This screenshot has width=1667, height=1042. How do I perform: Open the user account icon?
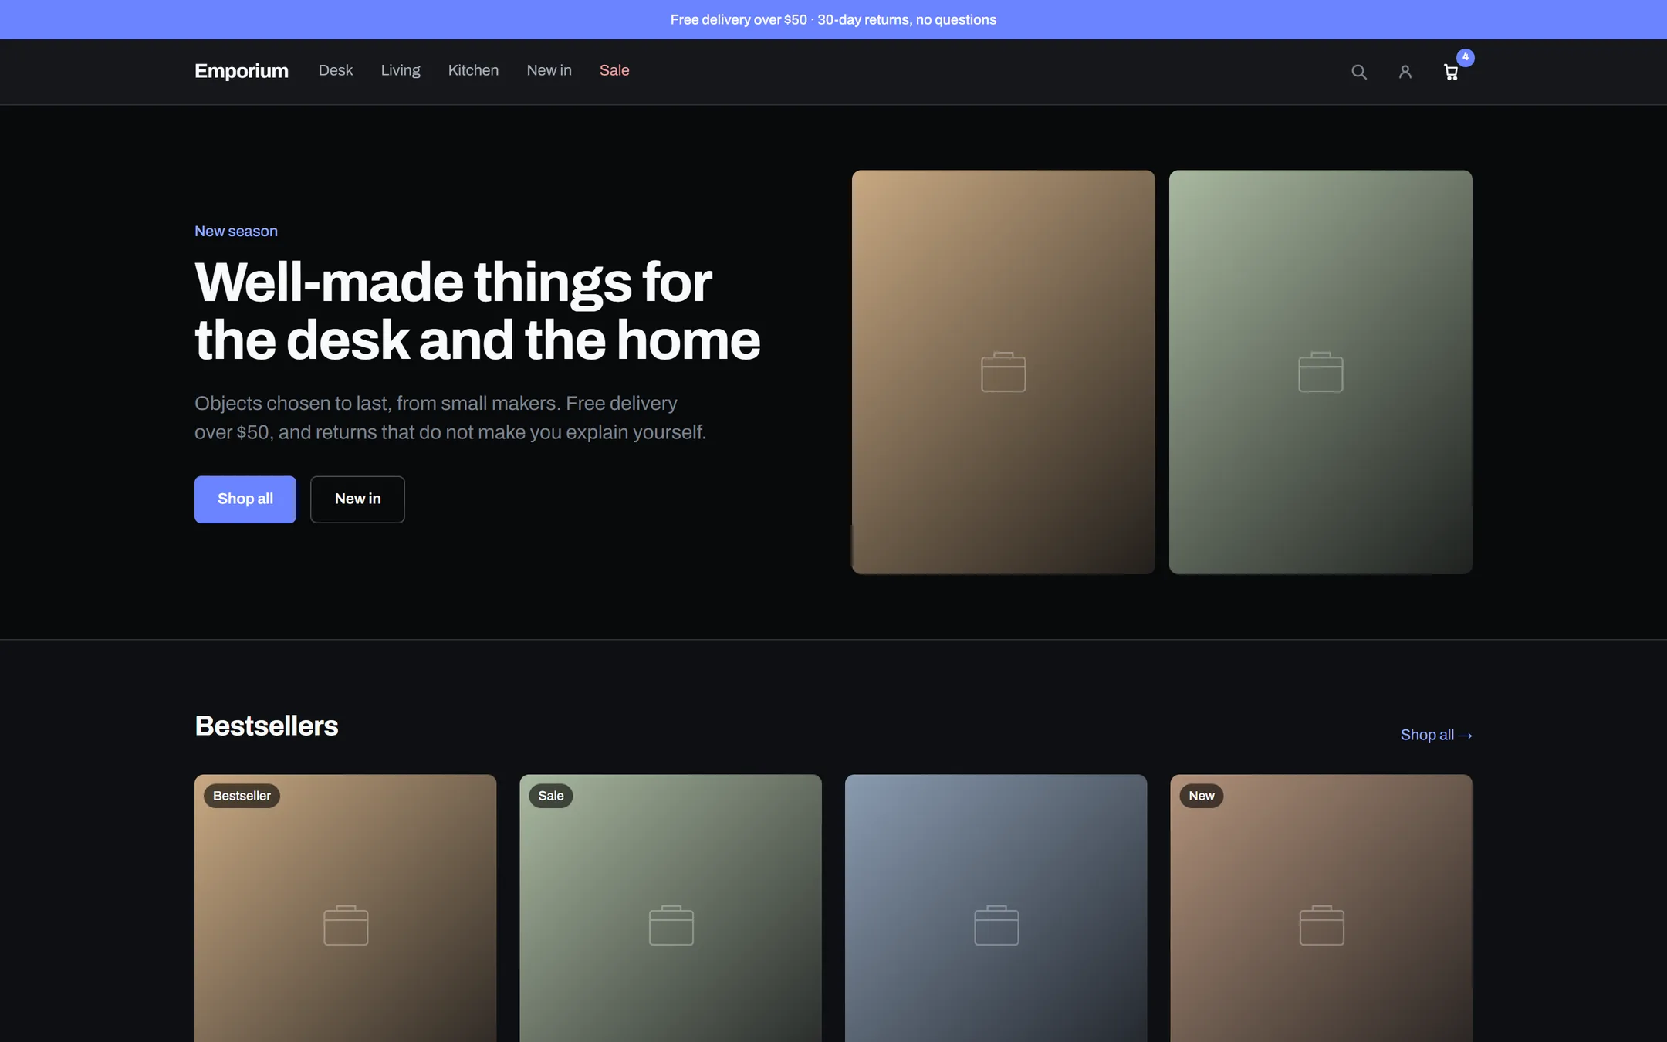coord(1405,72)
